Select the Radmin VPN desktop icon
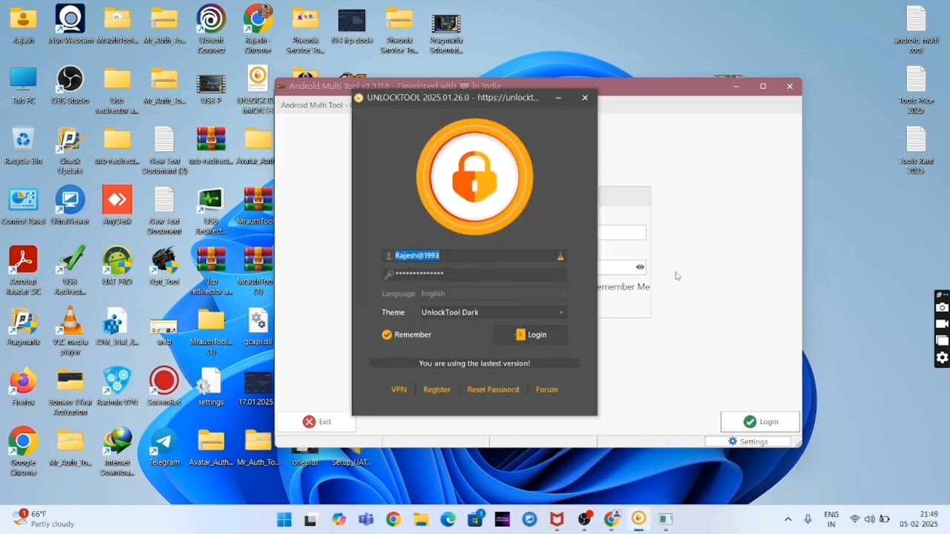The height and width of the screenshot is (534, 950). point(117,386)
